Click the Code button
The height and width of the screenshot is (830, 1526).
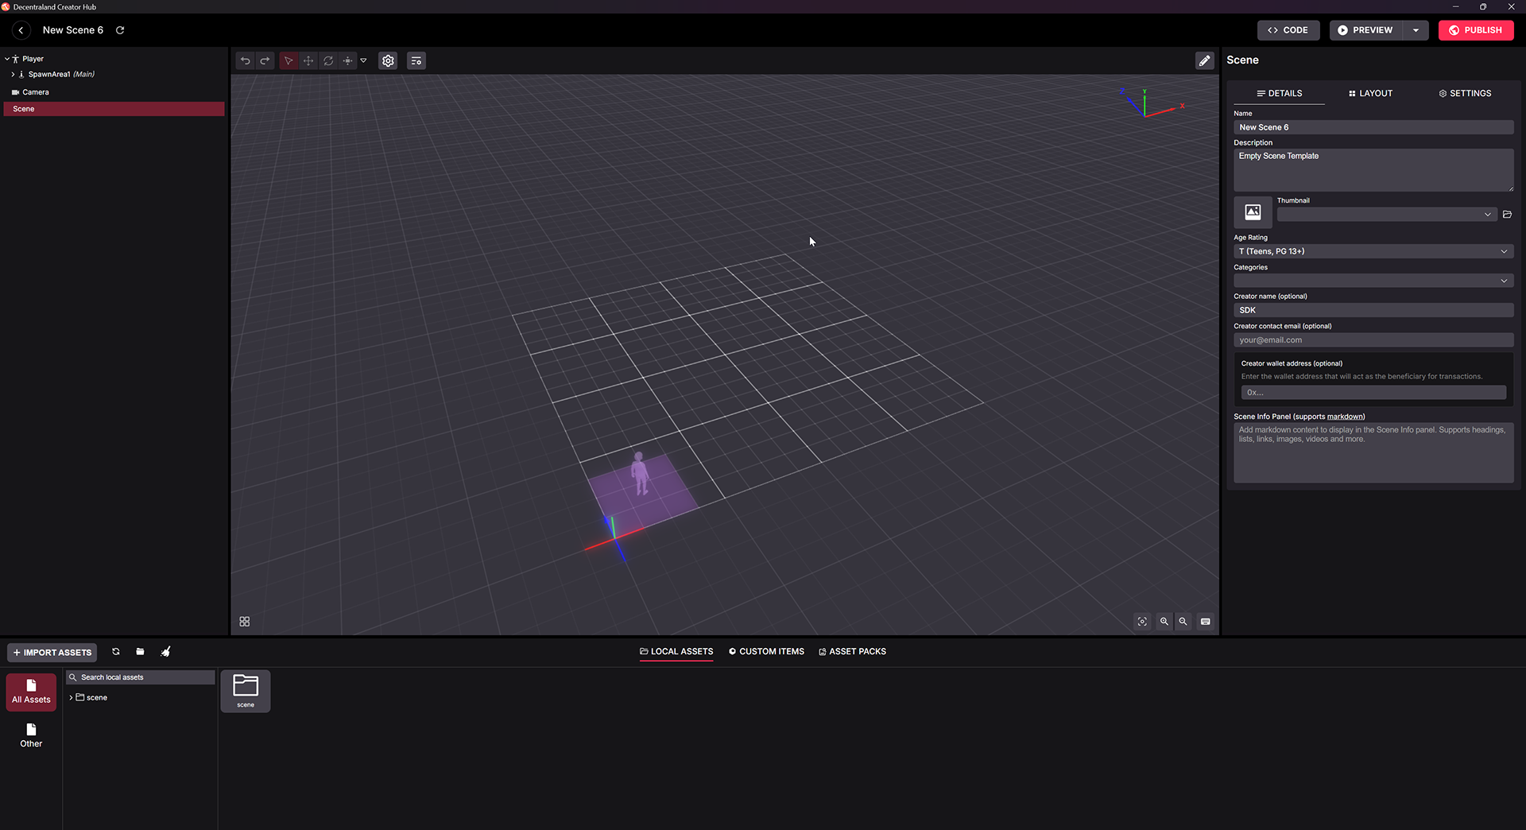[x=1288, y=30]
